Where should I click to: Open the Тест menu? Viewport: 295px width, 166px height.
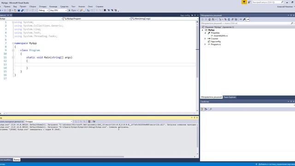[x=73, y=6]
